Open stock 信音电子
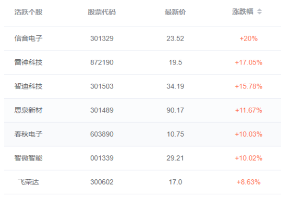Image resolution: width=281 pixels, height=197 pixels. point(28,38)
